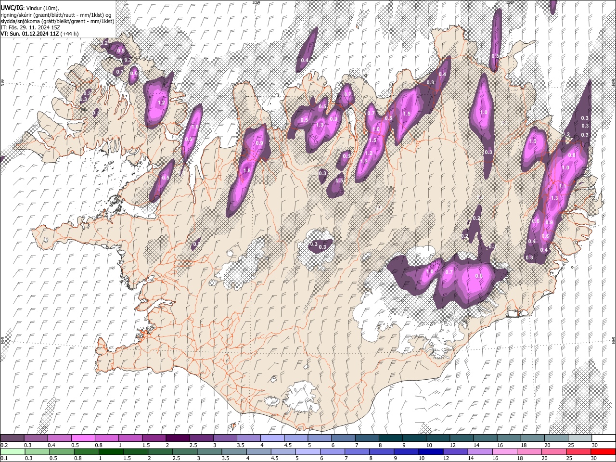Click the 'slydda/snjókoma (grátt/bleikt/grænt' header line
Image resolution: width=616 pixels, height=462 pixels.
pyautogui.click(x=57, y=21)
